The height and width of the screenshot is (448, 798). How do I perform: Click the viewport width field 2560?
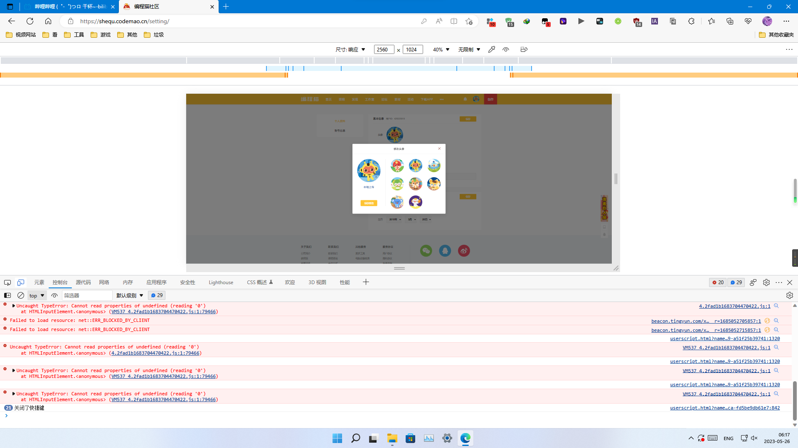(384, 49)
